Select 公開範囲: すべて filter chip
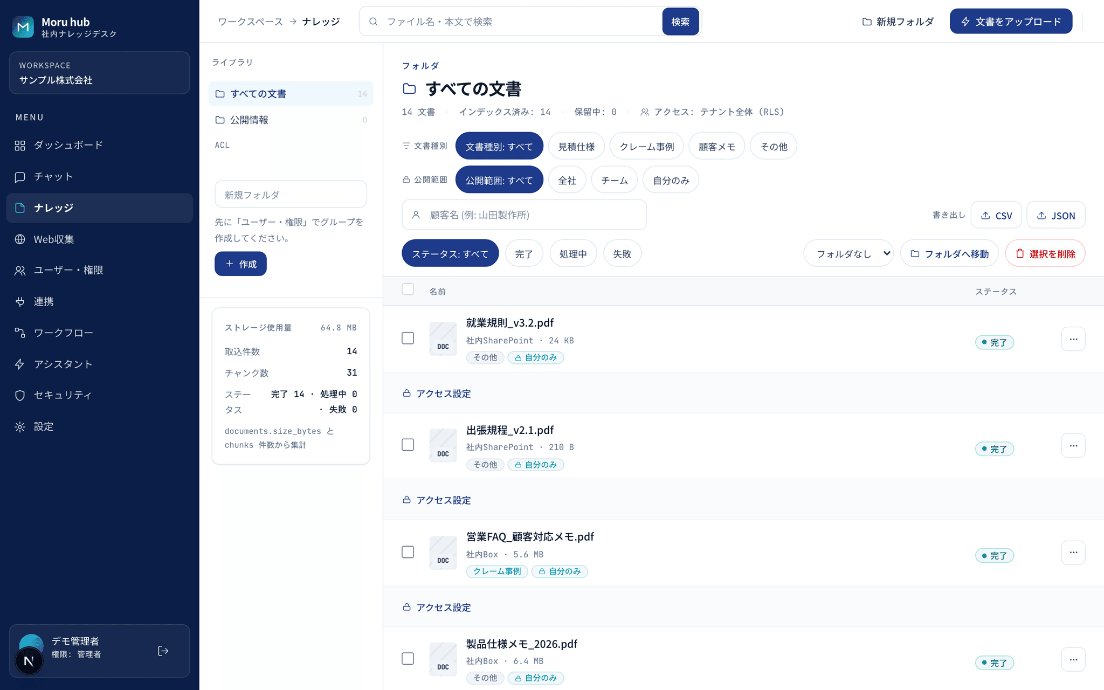This screenshot has height=690, width=1104. (x=499, y=180)
